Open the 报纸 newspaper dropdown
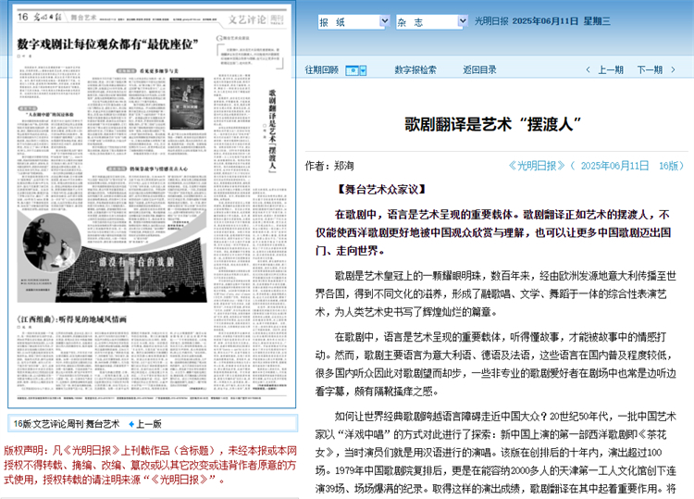Viewport: 694px width, 499px height. coord(353,21)
